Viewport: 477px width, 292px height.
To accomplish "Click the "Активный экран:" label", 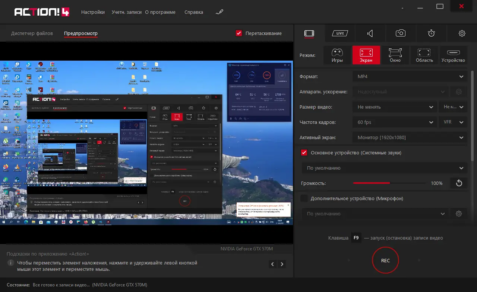I will click(318, 138).
